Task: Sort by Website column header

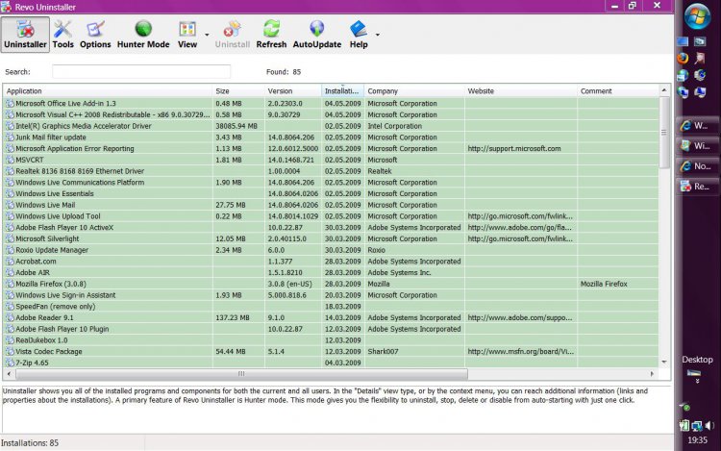Action: (520, 91)
